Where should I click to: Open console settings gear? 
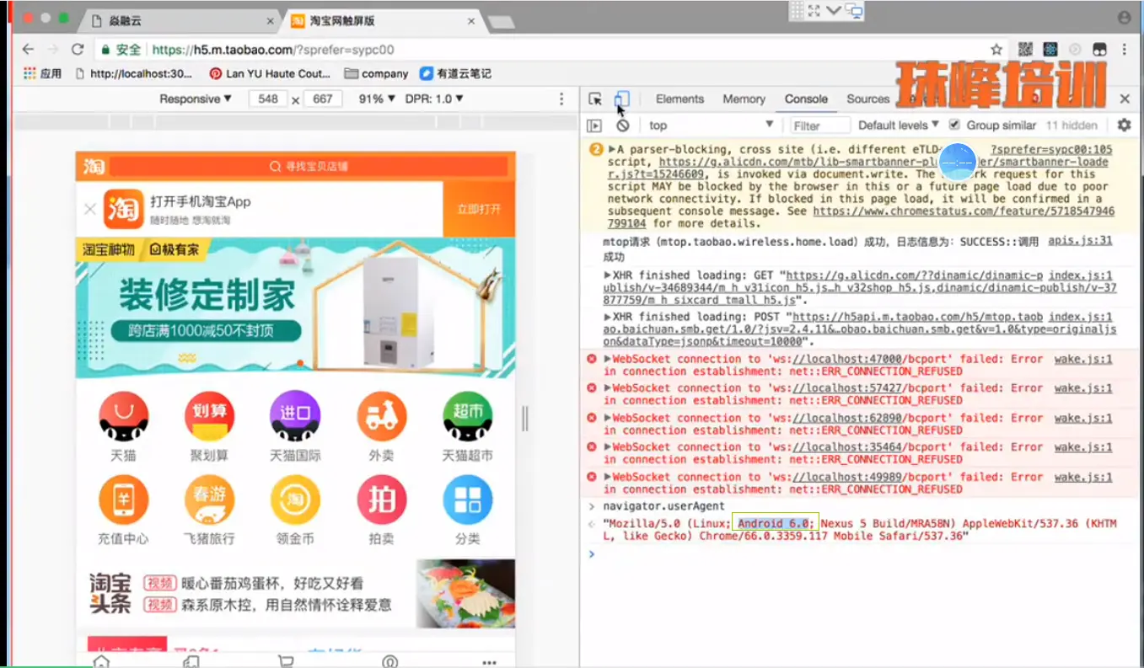coord(1124,125)
